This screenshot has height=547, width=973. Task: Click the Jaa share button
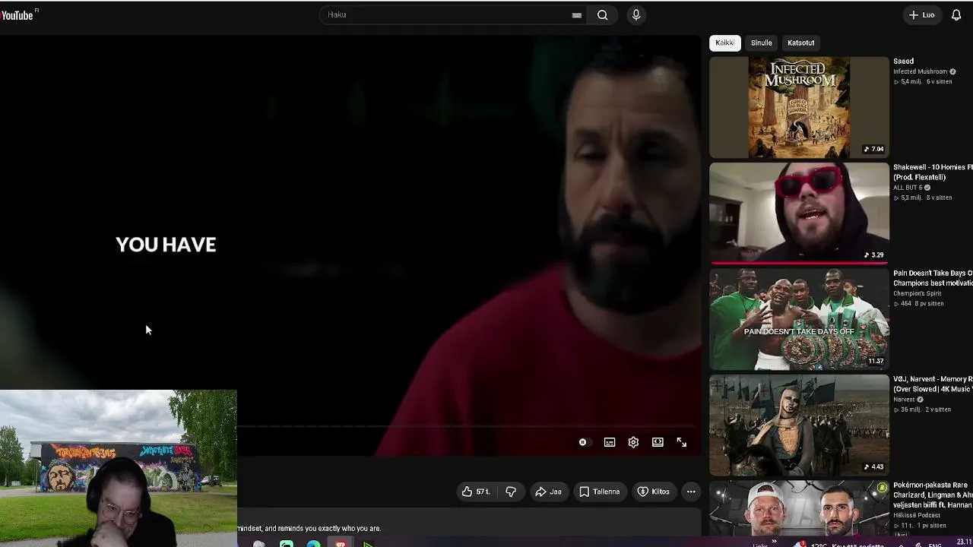click(548, 492)
